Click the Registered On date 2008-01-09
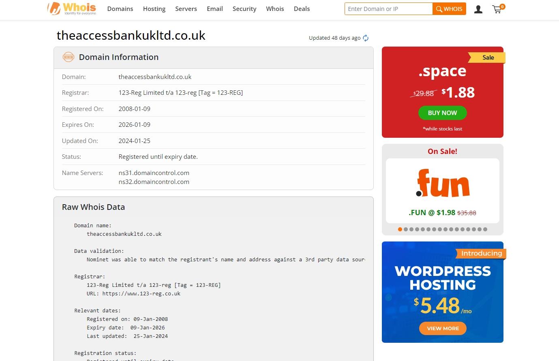This screenshot has height=361, width=559. click(x=134, y=109)
